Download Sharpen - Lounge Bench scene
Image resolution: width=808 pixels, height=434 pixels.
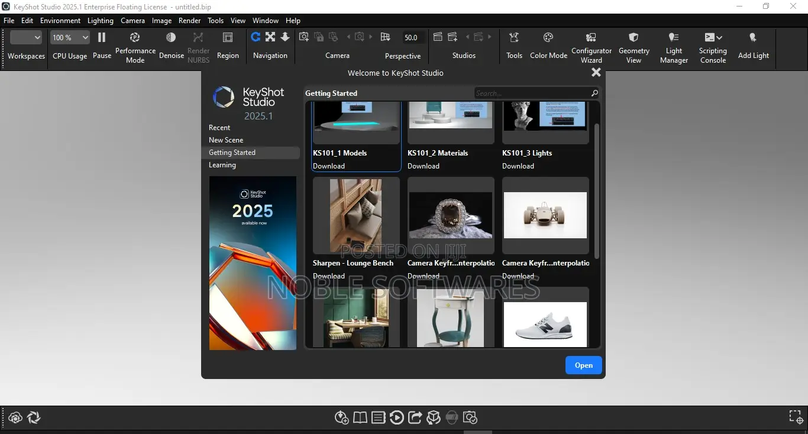tap(329, 276)
